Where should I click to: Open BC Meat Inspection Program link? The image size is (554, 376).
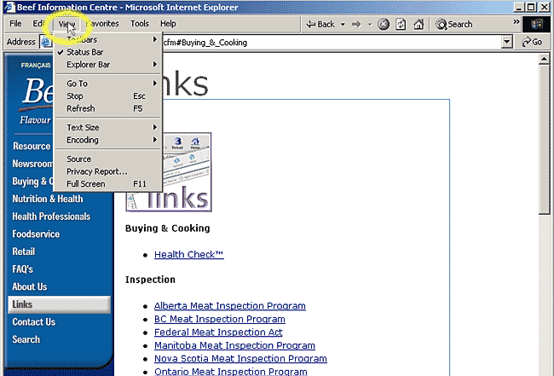[219, 319]
